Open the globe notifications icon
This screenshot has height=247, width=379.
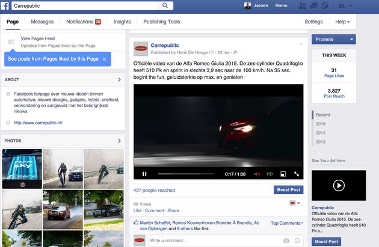point(325,6)
